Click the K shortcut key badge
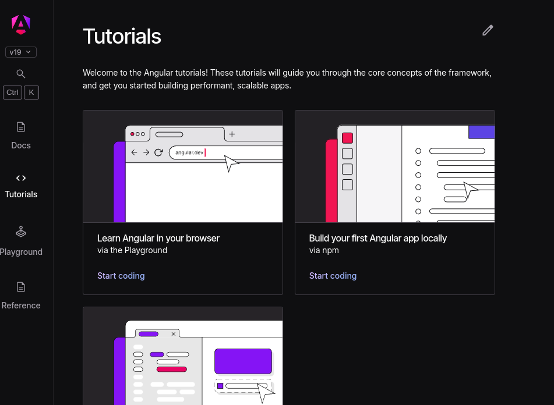Image resolution: width=554 pixels, height=405 pixels. (x=31, y=92)
